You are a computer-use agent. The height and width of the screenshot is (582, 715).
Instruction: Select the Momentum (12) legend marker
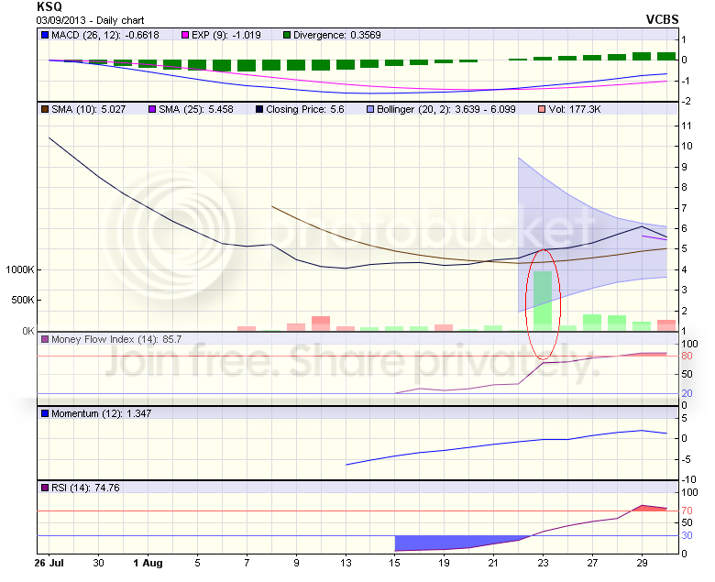(x=44, y=413)
